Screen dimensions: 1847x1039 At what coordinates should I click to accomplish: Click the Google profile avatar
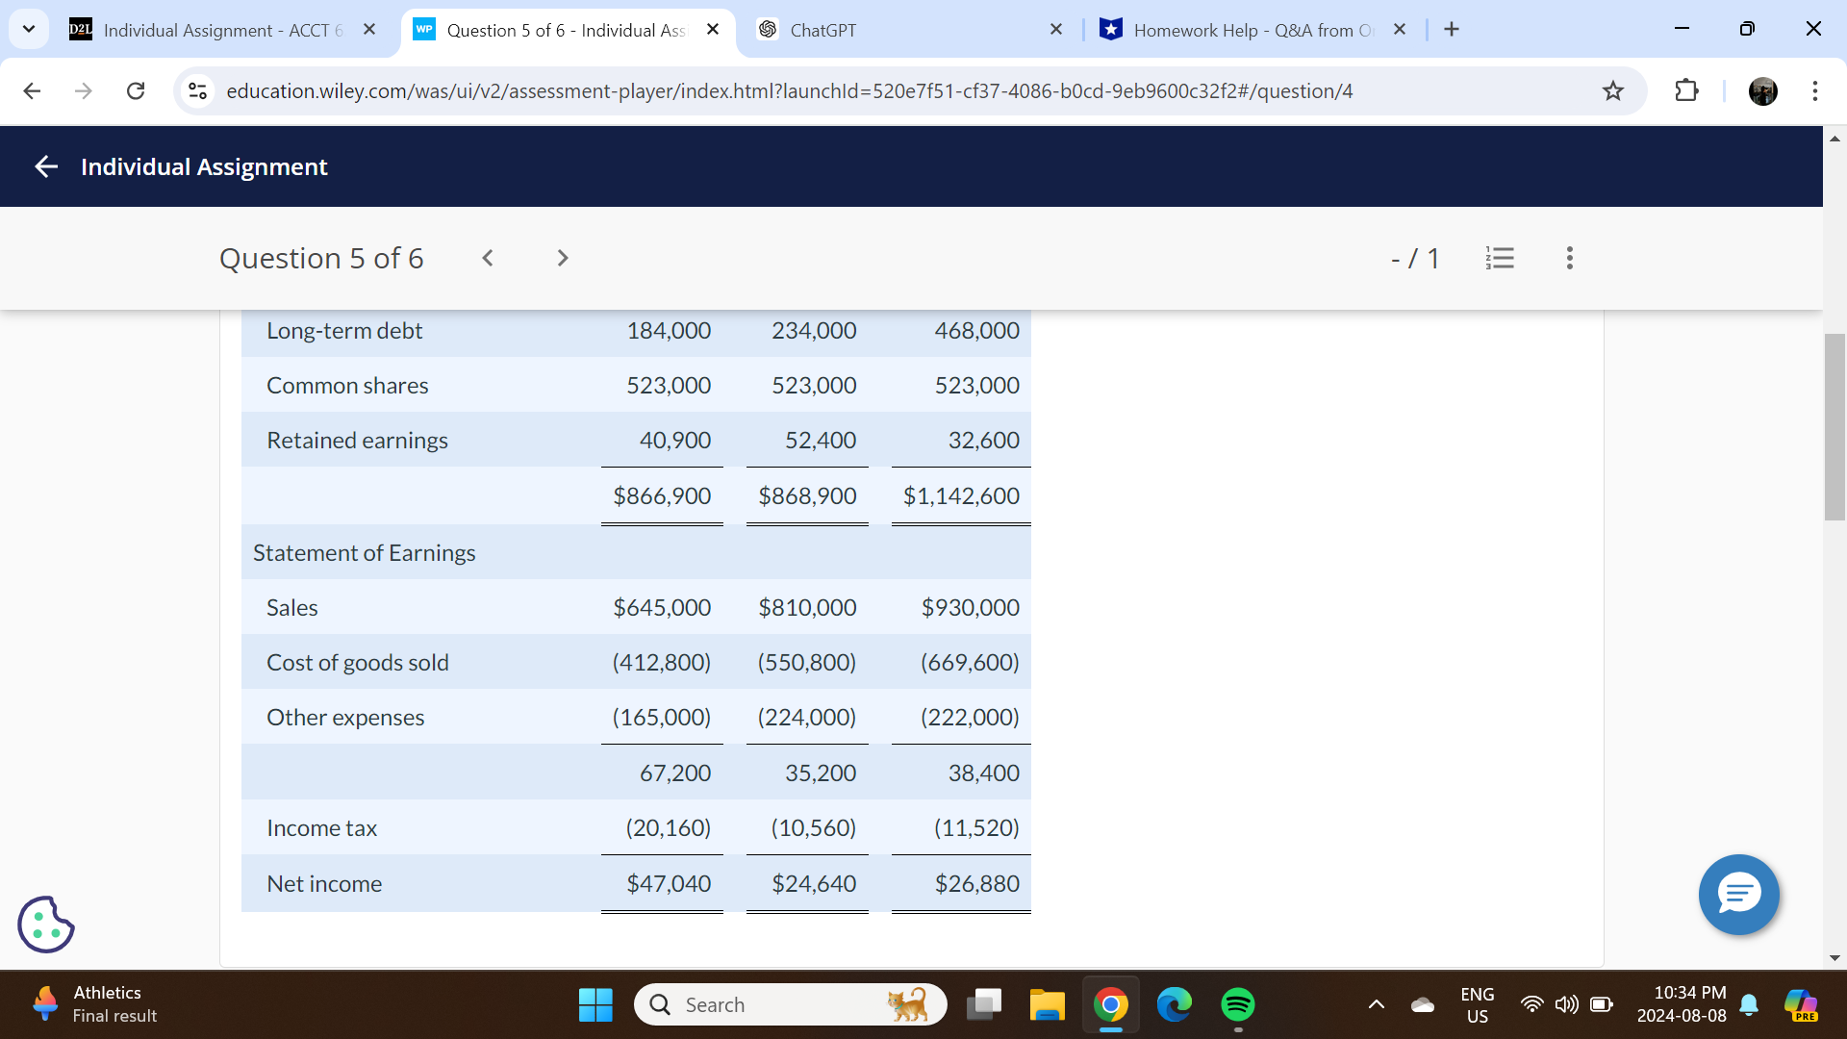pos(1763,91)
